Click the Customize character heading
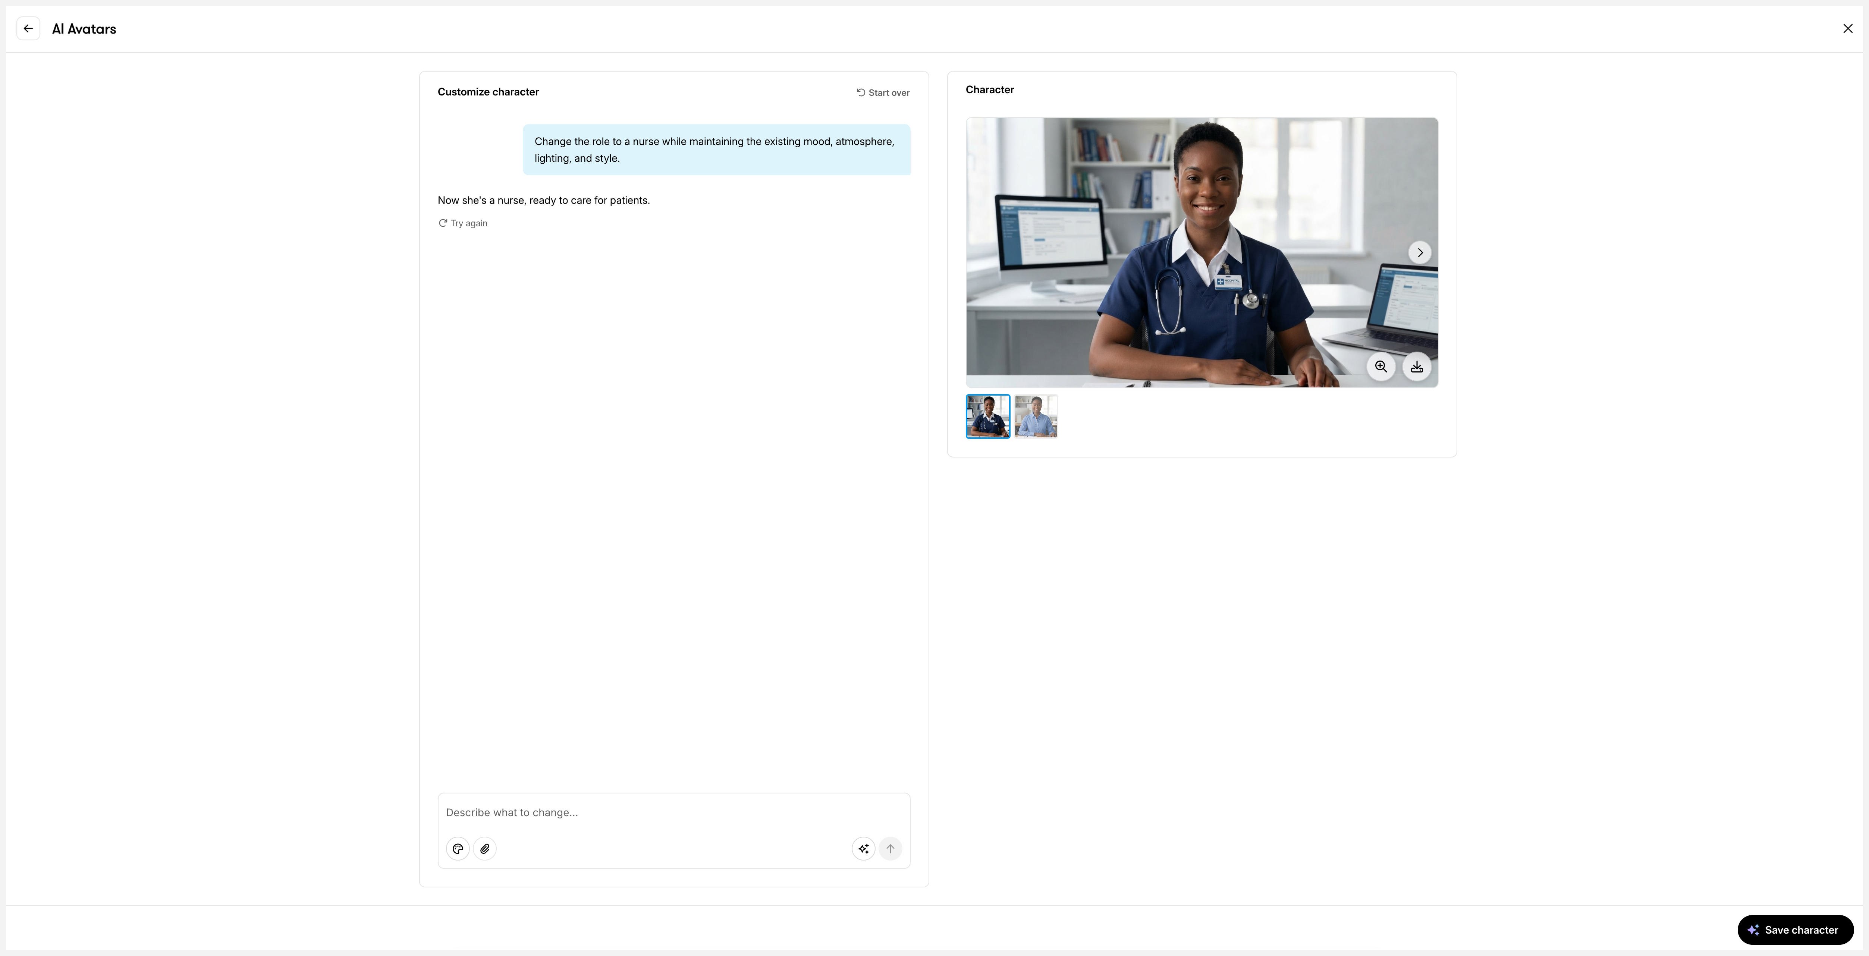Viewport: 1869px width, 956px height. [488, 92]
